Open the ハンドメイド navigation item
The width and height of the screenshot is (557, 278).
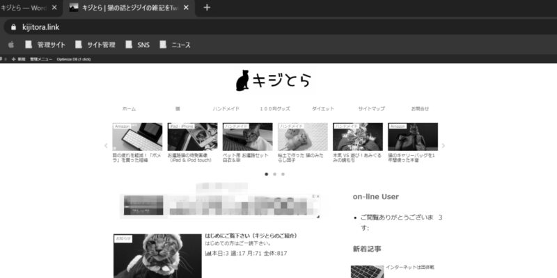pos(226,109)
